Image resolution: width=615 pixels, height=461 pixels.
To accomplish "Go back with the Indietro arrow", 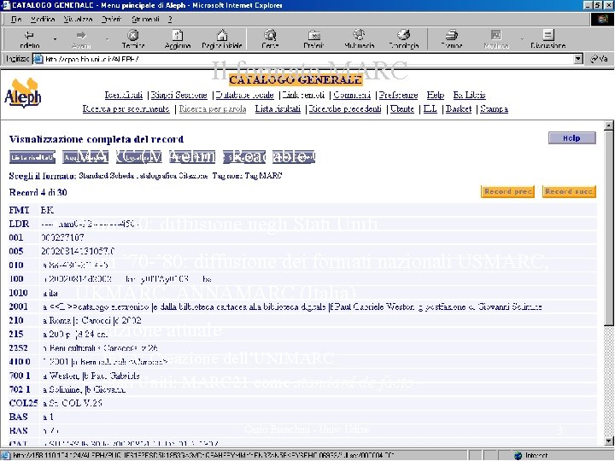I will (x=29, y=38).
